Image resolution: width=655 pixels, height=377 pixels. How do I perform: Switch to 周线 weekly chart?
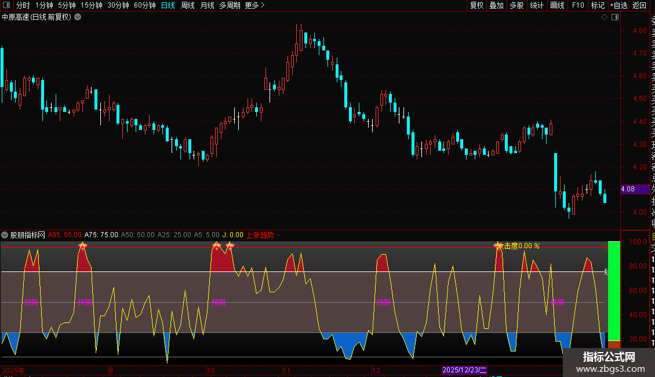point(188,5)
